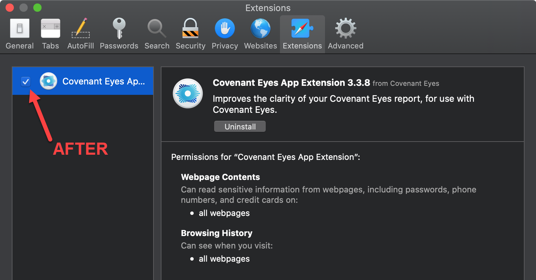Click the Webpage Contents permission heading
This screenshot has height=280, width=536.
pos(220,177)
